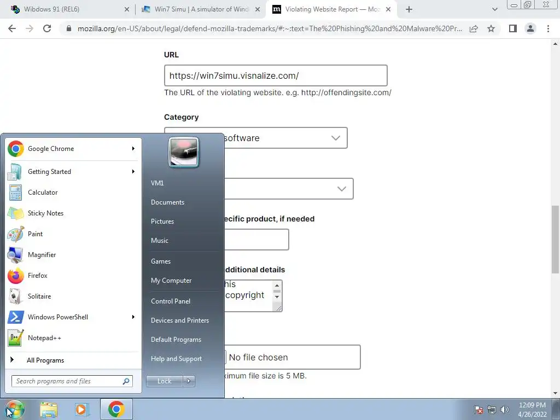Click file chooser showing No file chosen
Screen dimensions: 560x420
tap(293, 357)
